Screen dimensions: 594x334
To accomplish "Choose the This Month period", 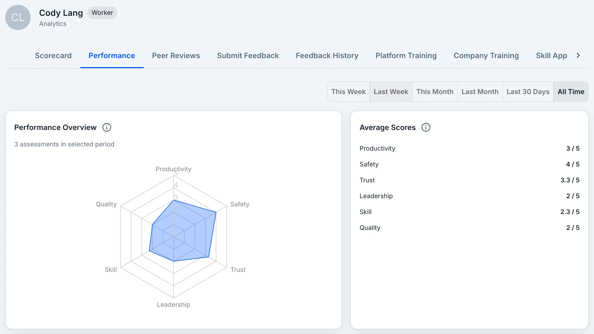I will 435,92.
